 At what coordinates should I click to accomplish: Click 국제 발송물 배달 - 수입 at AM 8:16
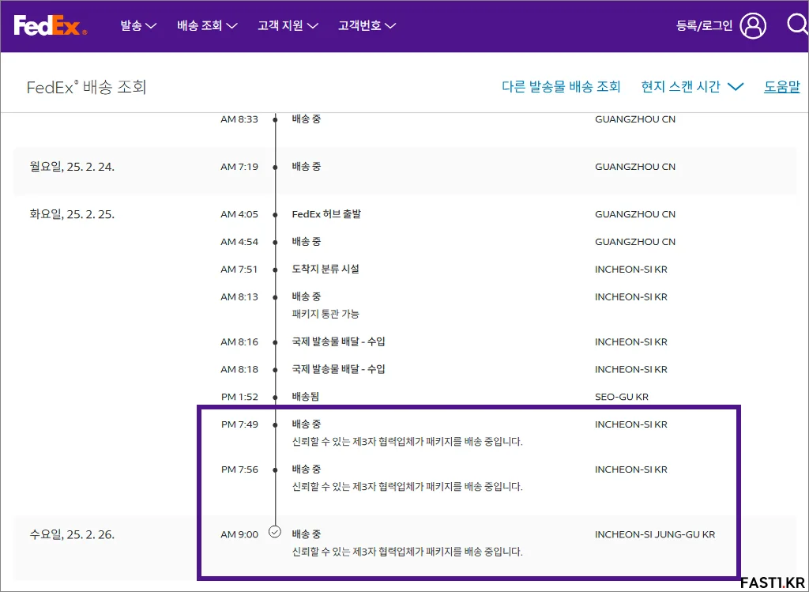[338, 341]
